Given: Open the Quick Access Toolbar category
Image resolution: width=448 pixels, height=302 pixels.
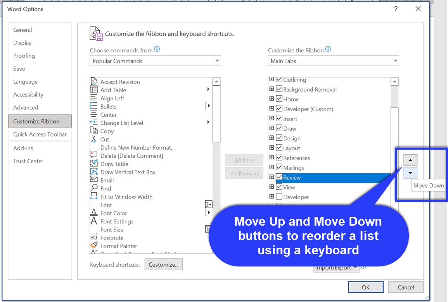Looking at the screenshot, I should coord(40,135).
